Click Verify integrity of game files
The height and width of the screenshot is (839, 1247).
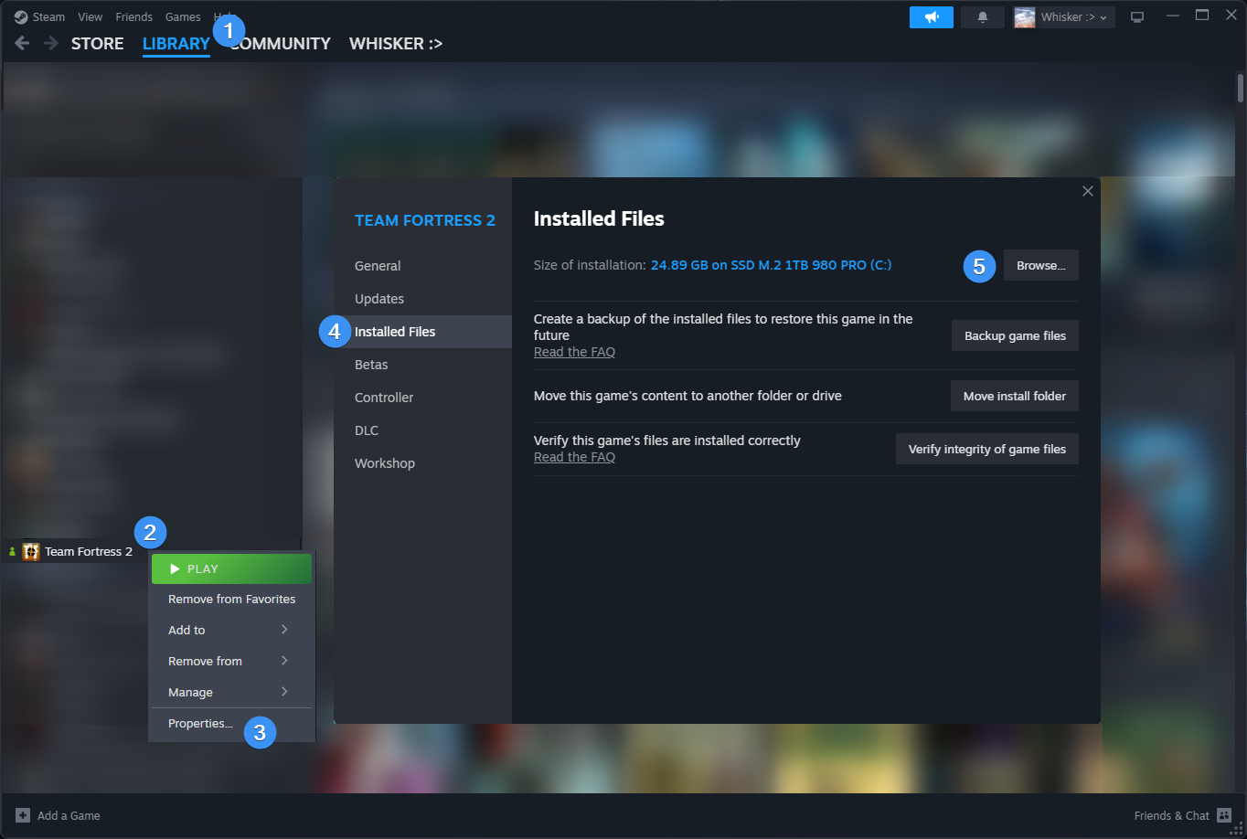click(x=986, y=449)
